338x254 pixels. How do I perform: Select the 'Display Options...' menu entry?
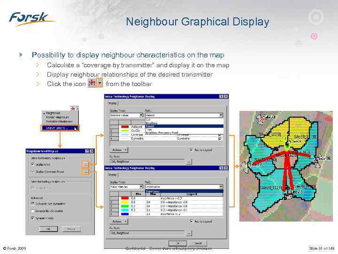point(60,128)
